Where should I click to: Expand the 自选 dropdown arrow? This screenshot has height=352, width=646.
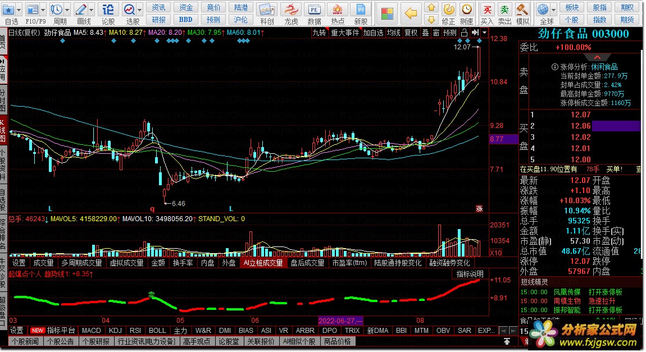pos(19,10)
